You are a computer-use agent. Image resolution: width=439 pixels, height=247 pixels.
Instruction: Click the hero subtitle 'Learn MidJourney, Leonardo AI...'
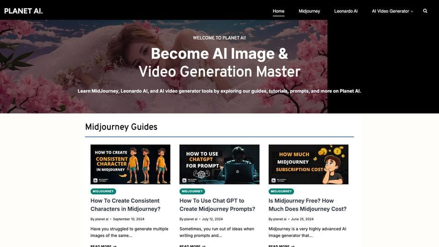click(219, 91)
